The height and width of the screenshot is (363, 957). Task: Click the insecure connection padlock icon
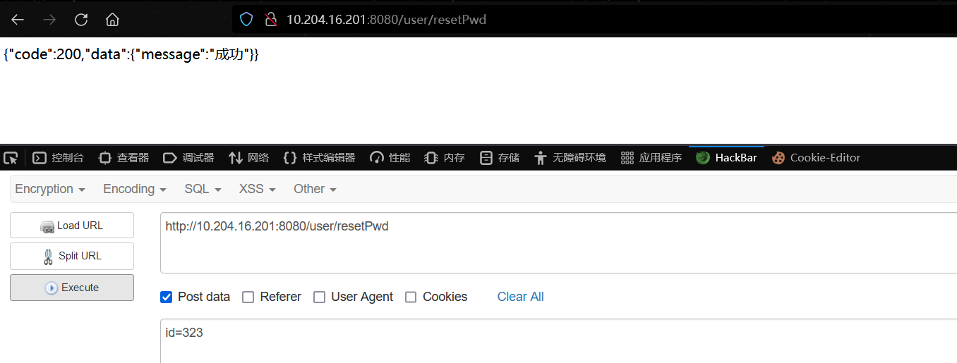tap(270, 20)
